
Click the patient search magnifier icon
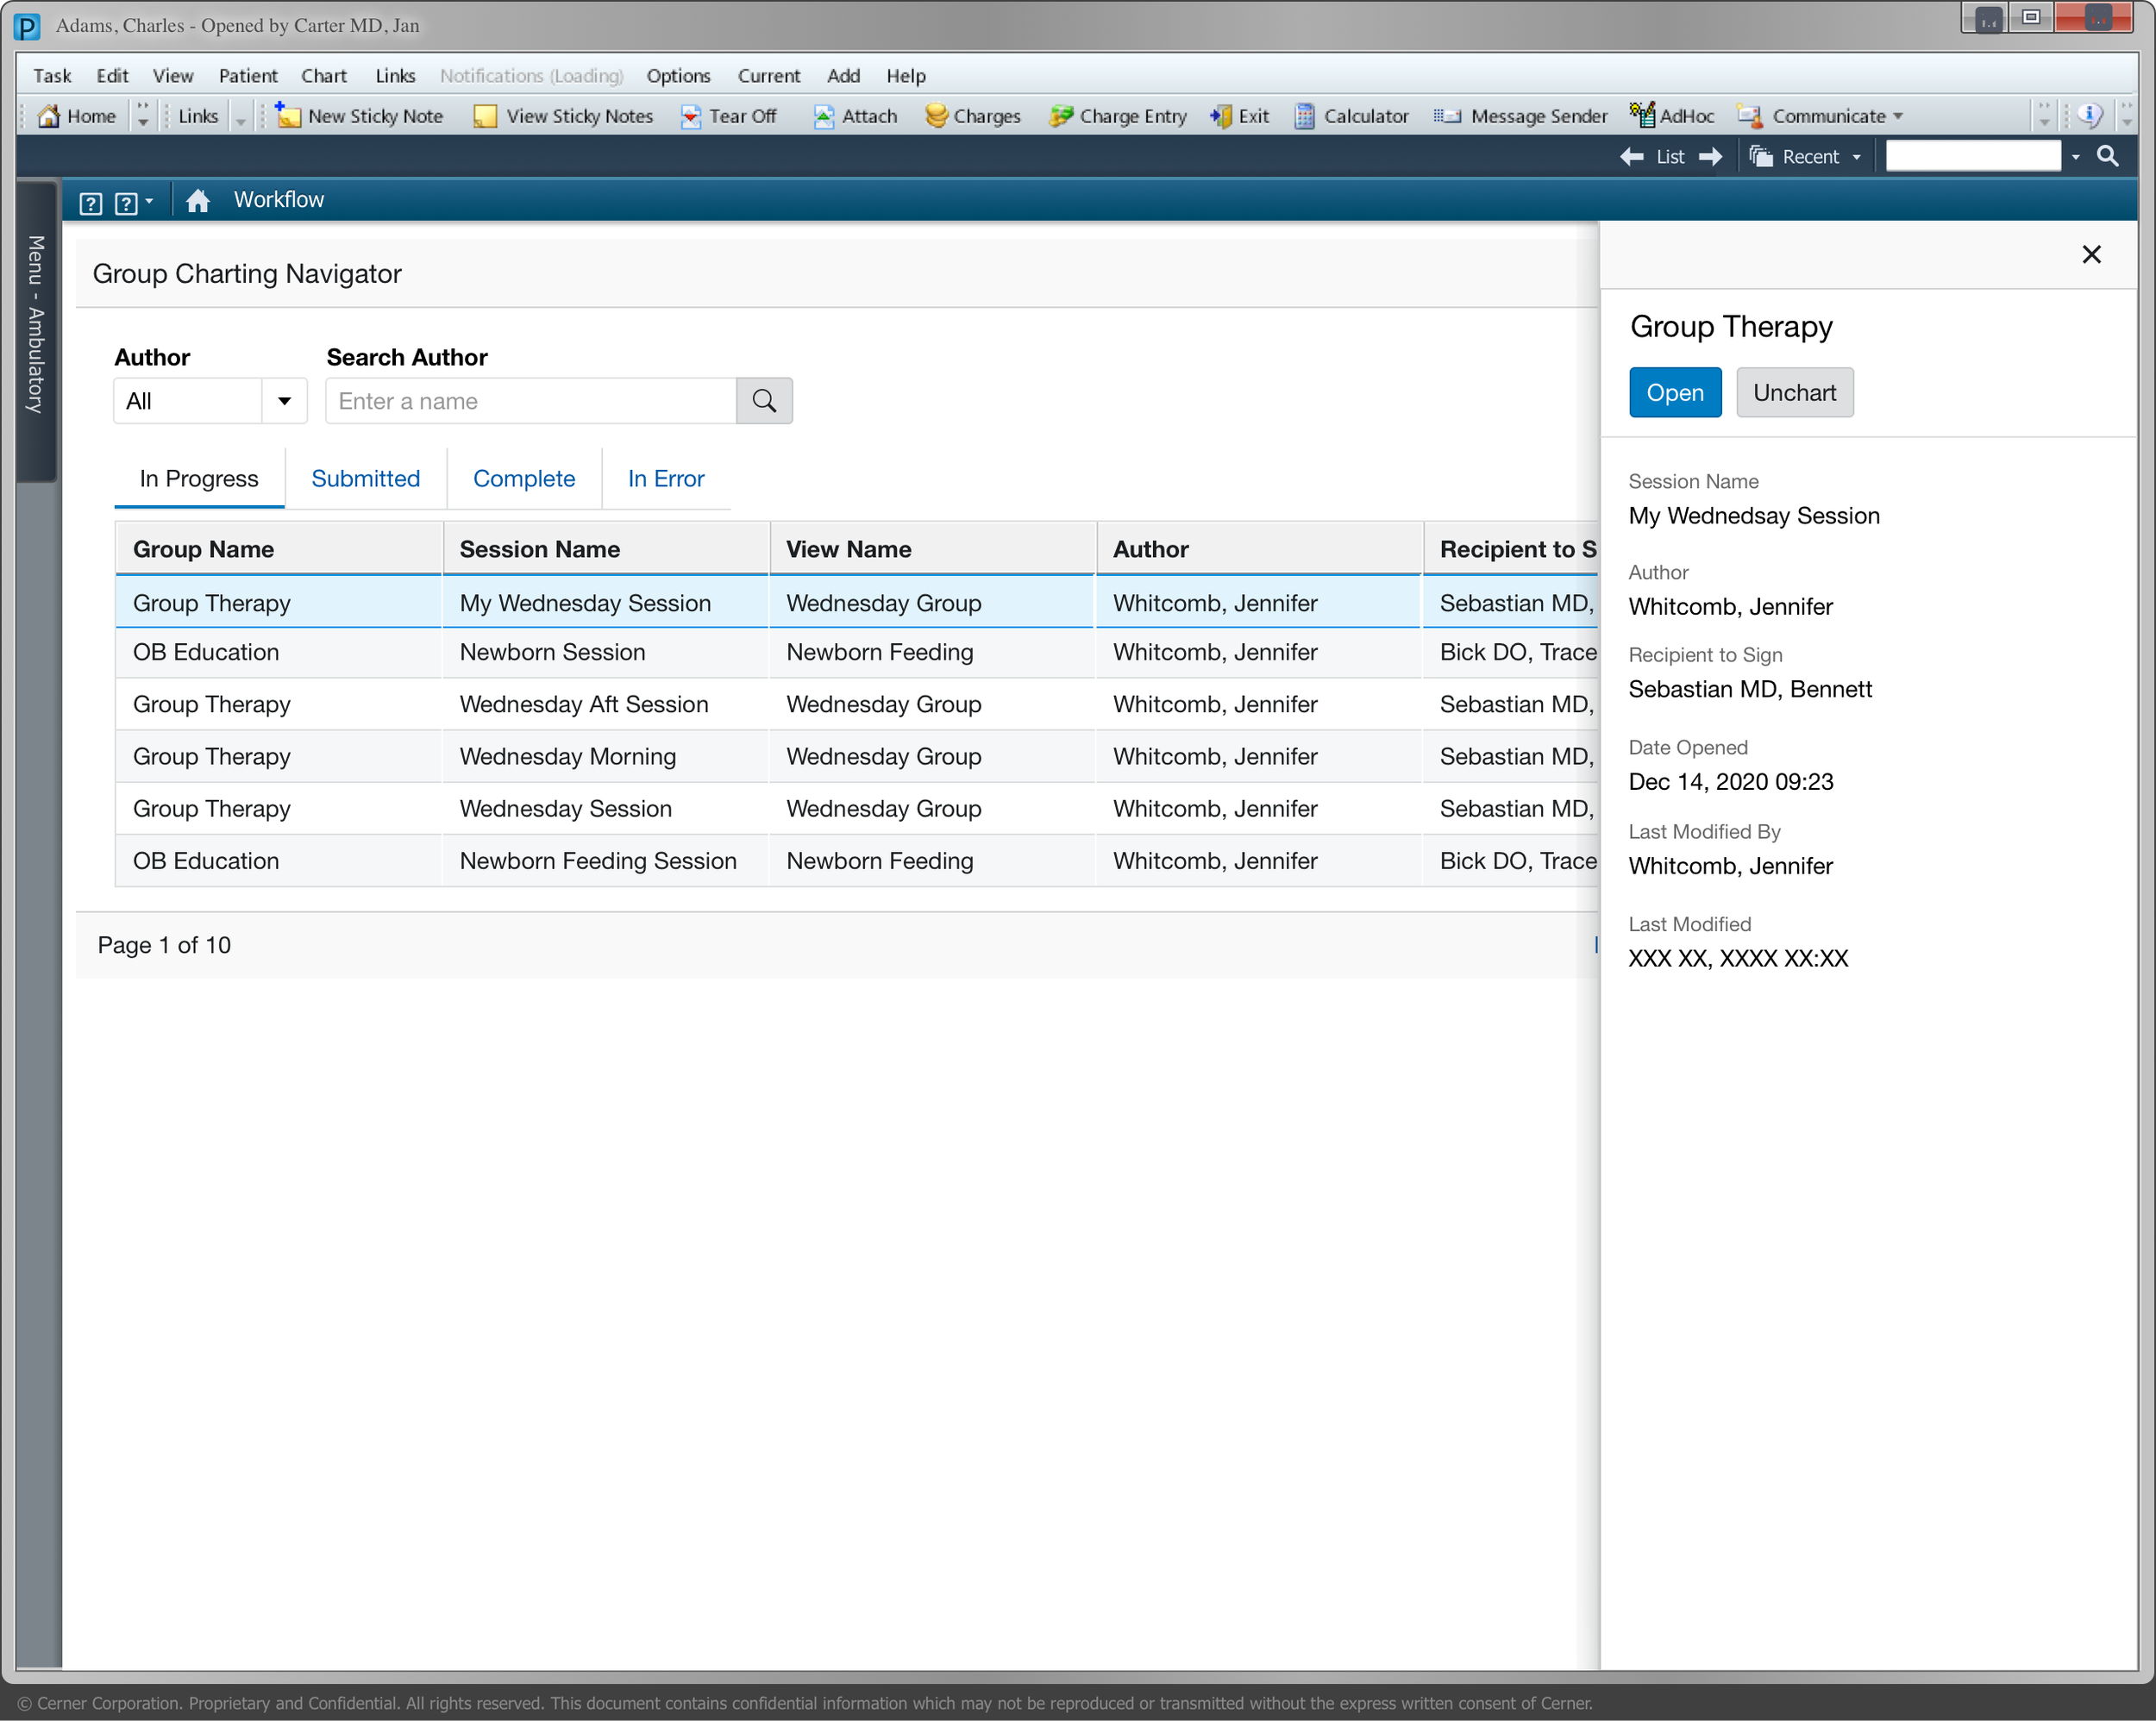tap(2108, 156)
